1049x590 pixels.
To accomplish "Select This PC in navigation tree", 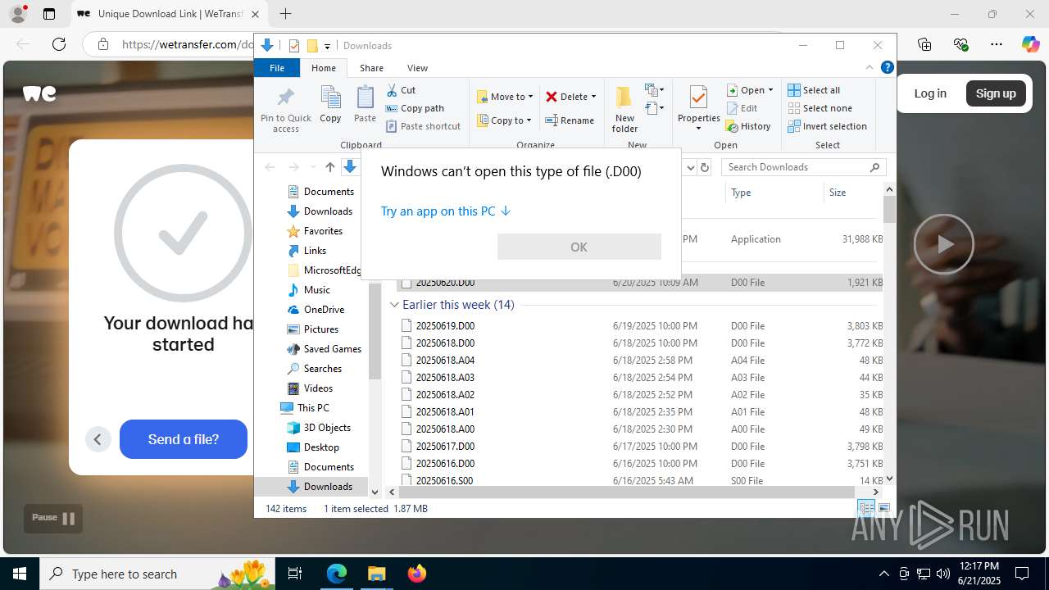I will click(312, 408).
